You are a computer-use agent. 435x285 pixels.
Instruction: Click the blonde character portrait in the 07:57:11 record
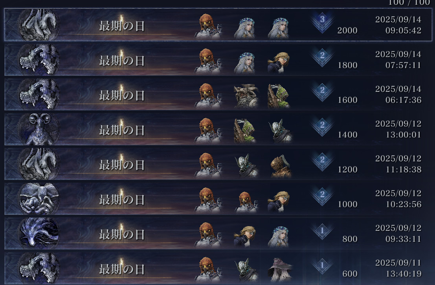pyautogui.click(x=279, y=62)
